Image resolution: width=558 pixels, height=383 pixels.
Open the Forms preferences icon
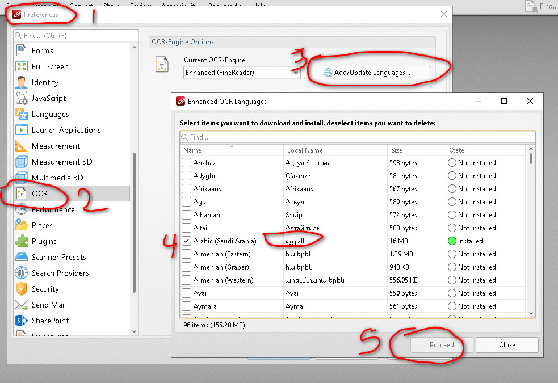coord(22,50)
